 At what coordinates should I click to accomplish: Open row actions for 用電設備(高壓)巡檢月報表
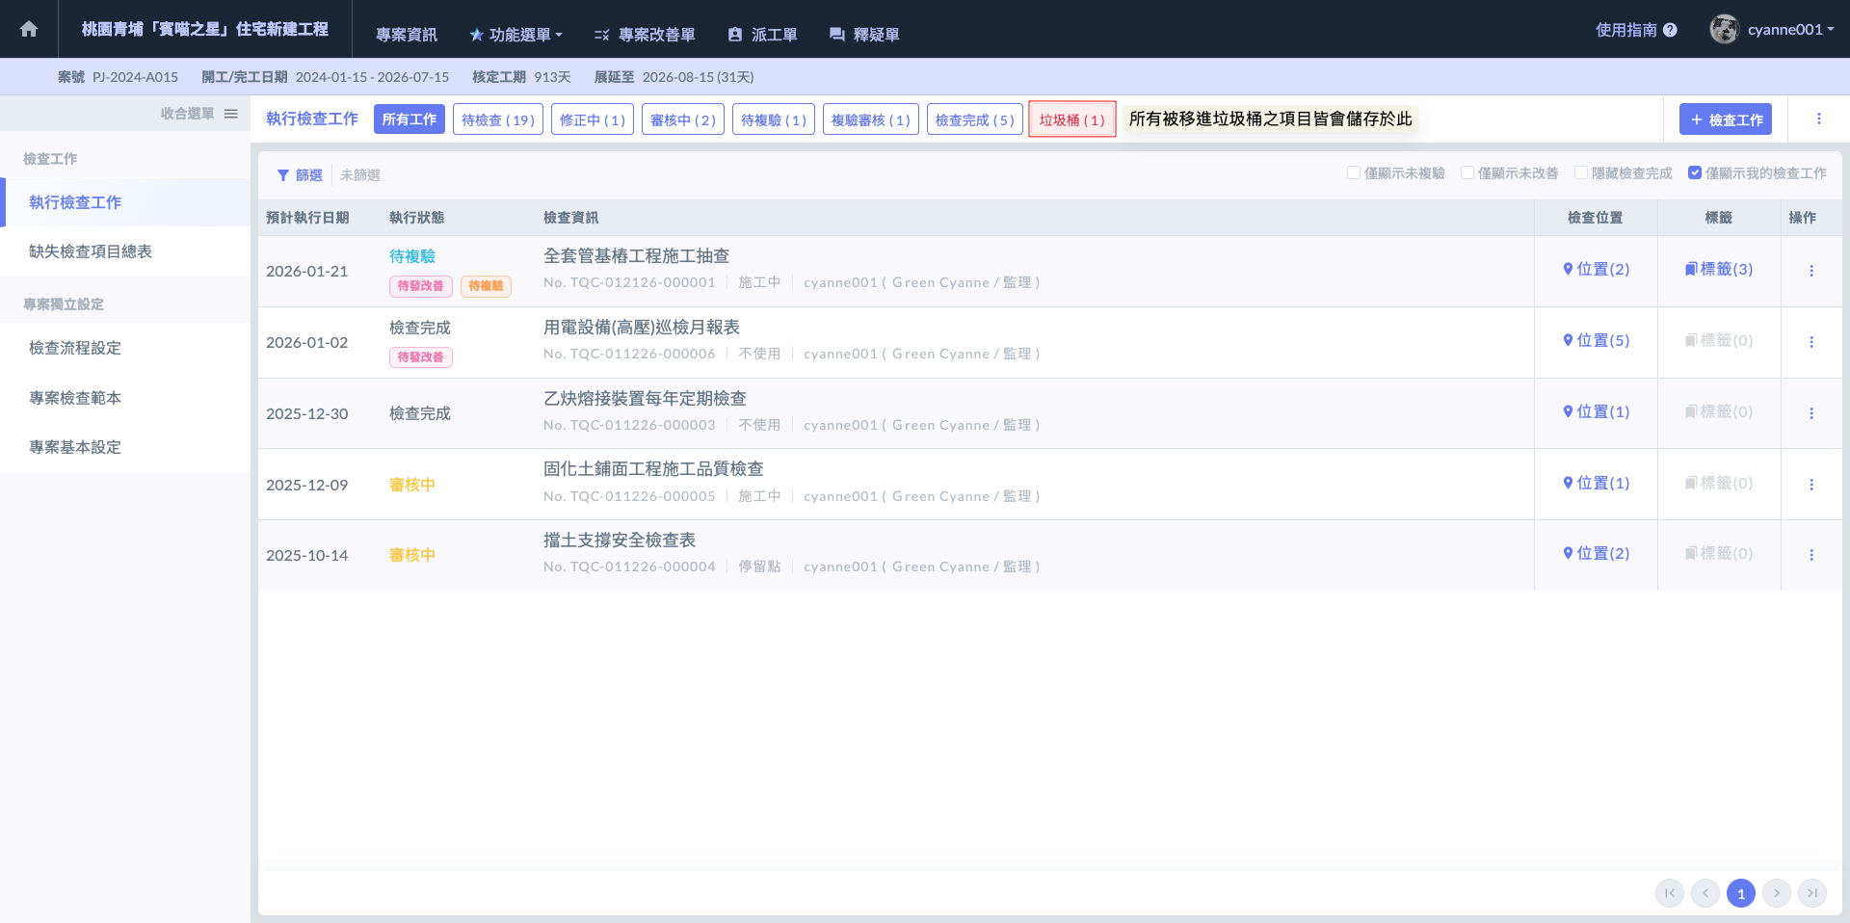pos(1810,342)
